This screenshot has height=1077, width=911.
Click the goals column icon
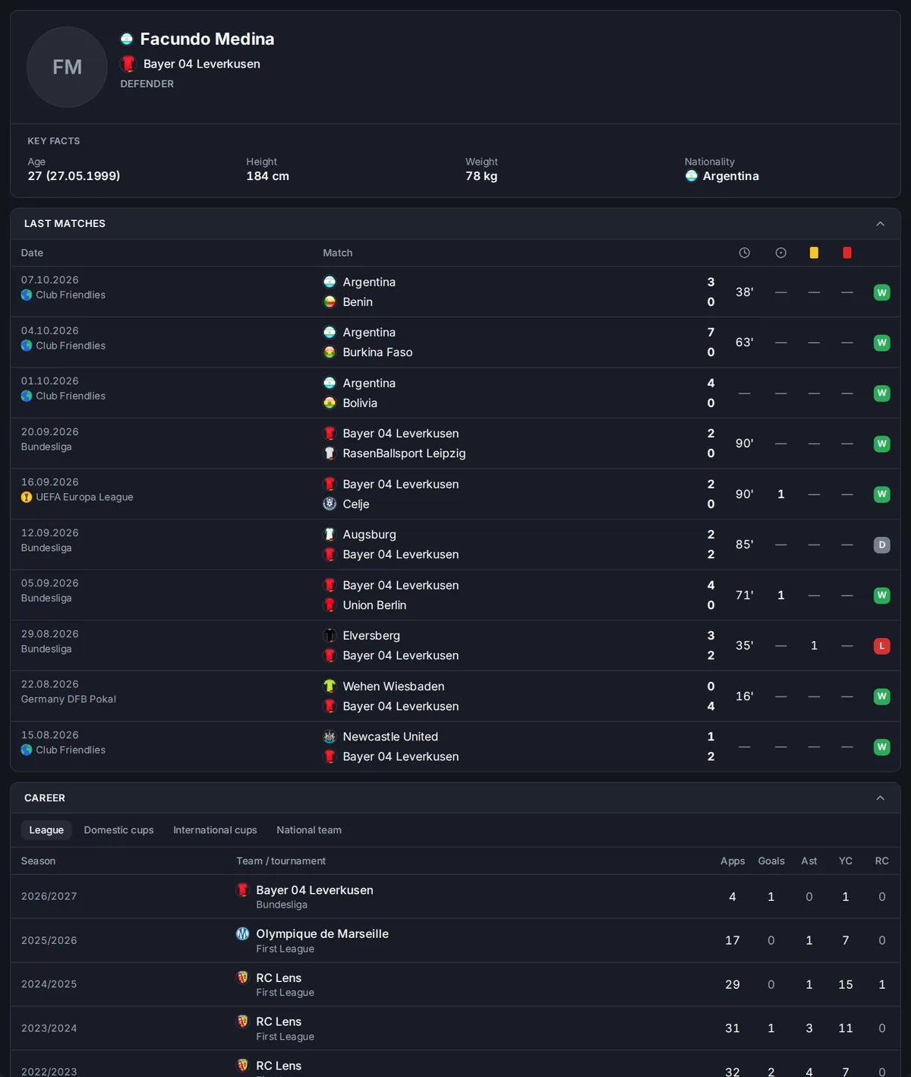pyautogui.click(x=780, y=253)
